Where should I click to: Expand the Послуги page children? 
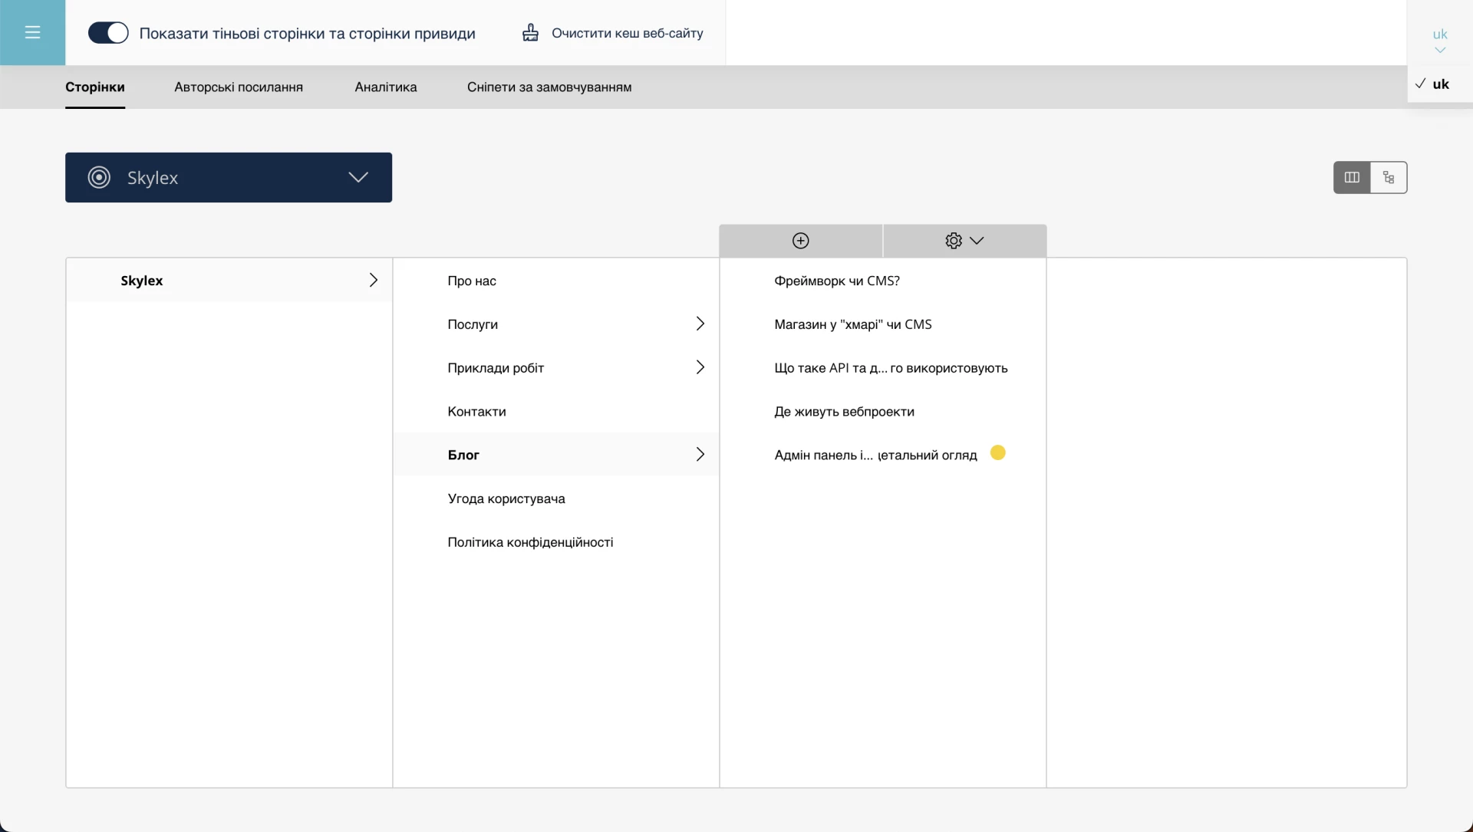pos(700,324)
